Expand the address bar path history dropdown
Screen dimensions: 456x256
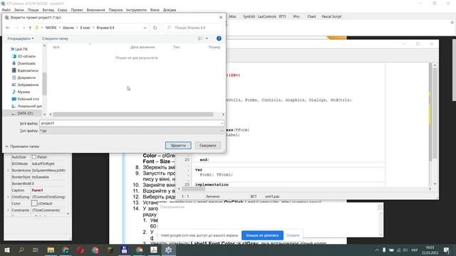[145, 28]
